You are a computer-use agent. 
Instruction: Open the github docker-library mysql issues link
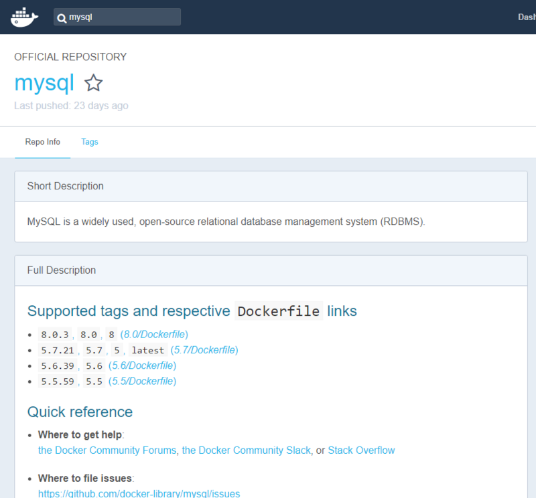click(139, 493)
